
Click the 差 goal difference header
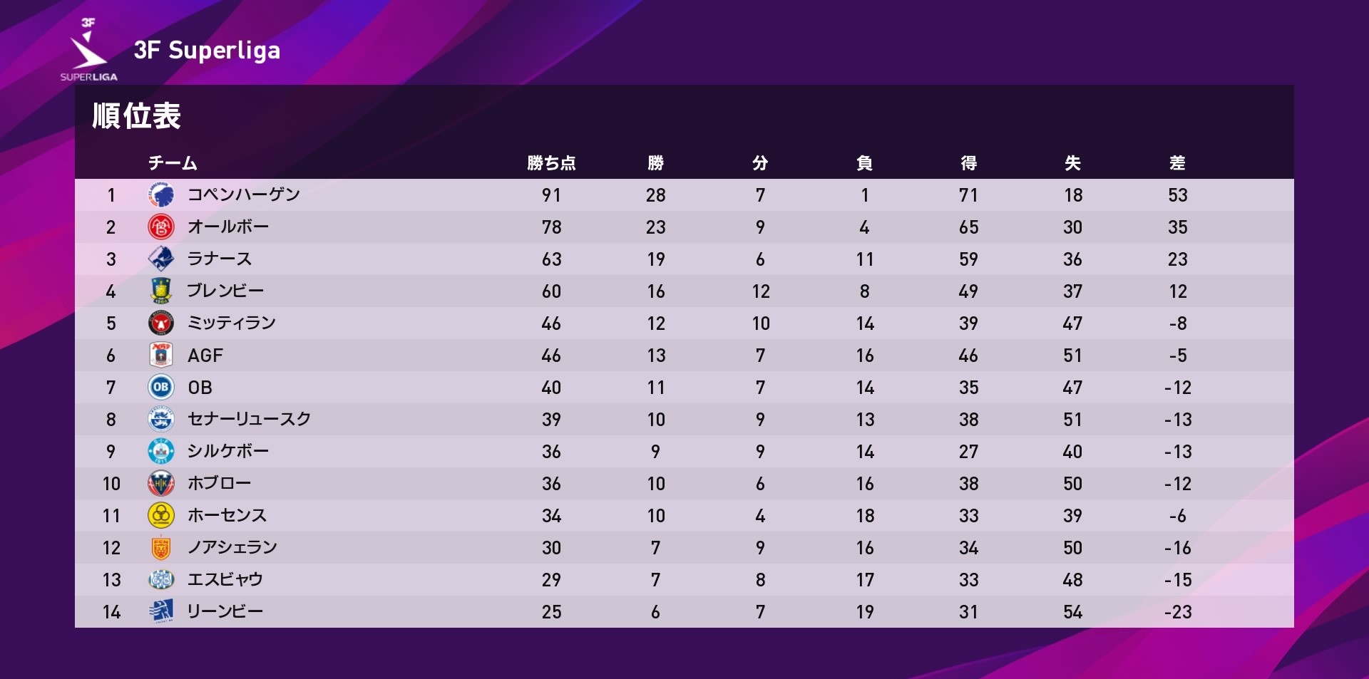[x=1177, y=163]
